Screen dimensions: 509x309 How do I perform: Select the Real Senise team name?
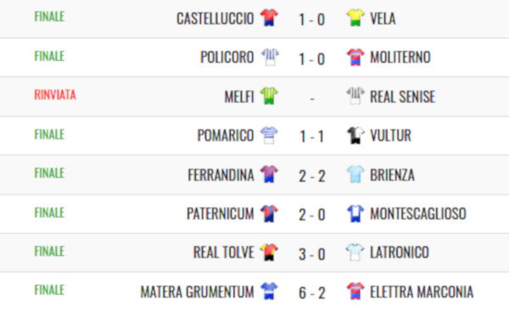402,97
